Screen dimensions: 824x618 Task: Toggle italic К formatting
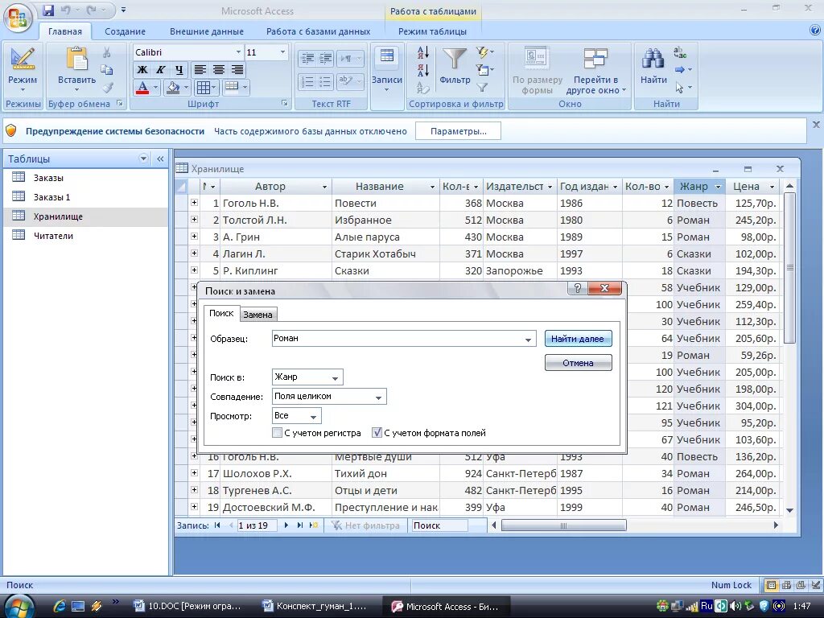(x=160, y=69)
